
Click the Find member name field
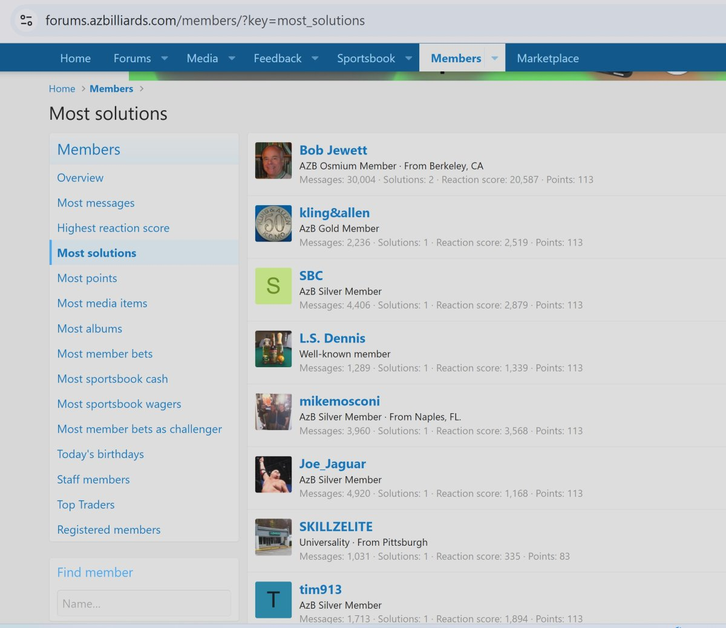coord(144,604)
